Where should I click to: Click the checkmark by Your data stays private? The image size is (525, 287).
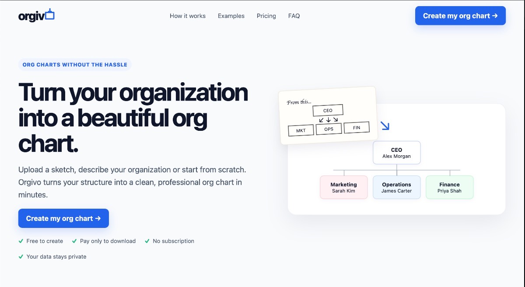(21, 257)
